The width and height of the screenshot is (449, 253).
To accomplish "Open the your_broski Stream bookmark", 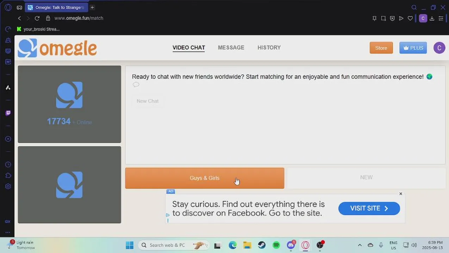I will (x=38, y=29).
